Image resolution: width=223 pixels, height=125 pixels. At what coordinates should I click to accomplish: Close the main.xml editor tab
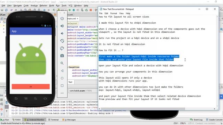pyautogui.click(x=77, y=18)
